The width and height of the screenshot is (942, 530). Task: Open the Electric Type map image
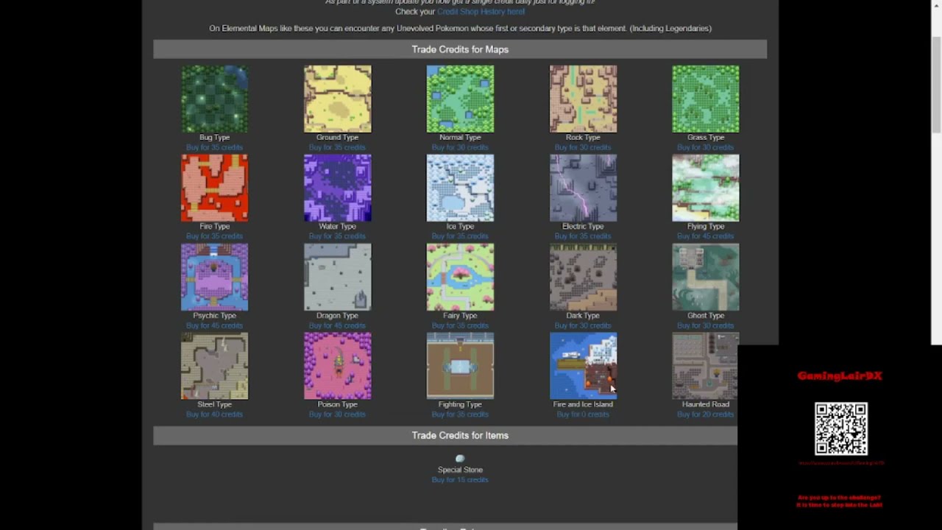[583, 188]
